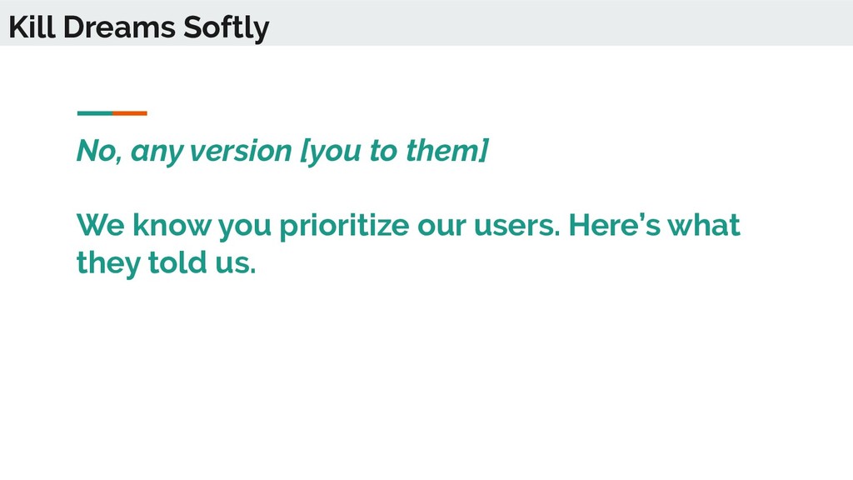Click the word our in body text

[441, 227]
